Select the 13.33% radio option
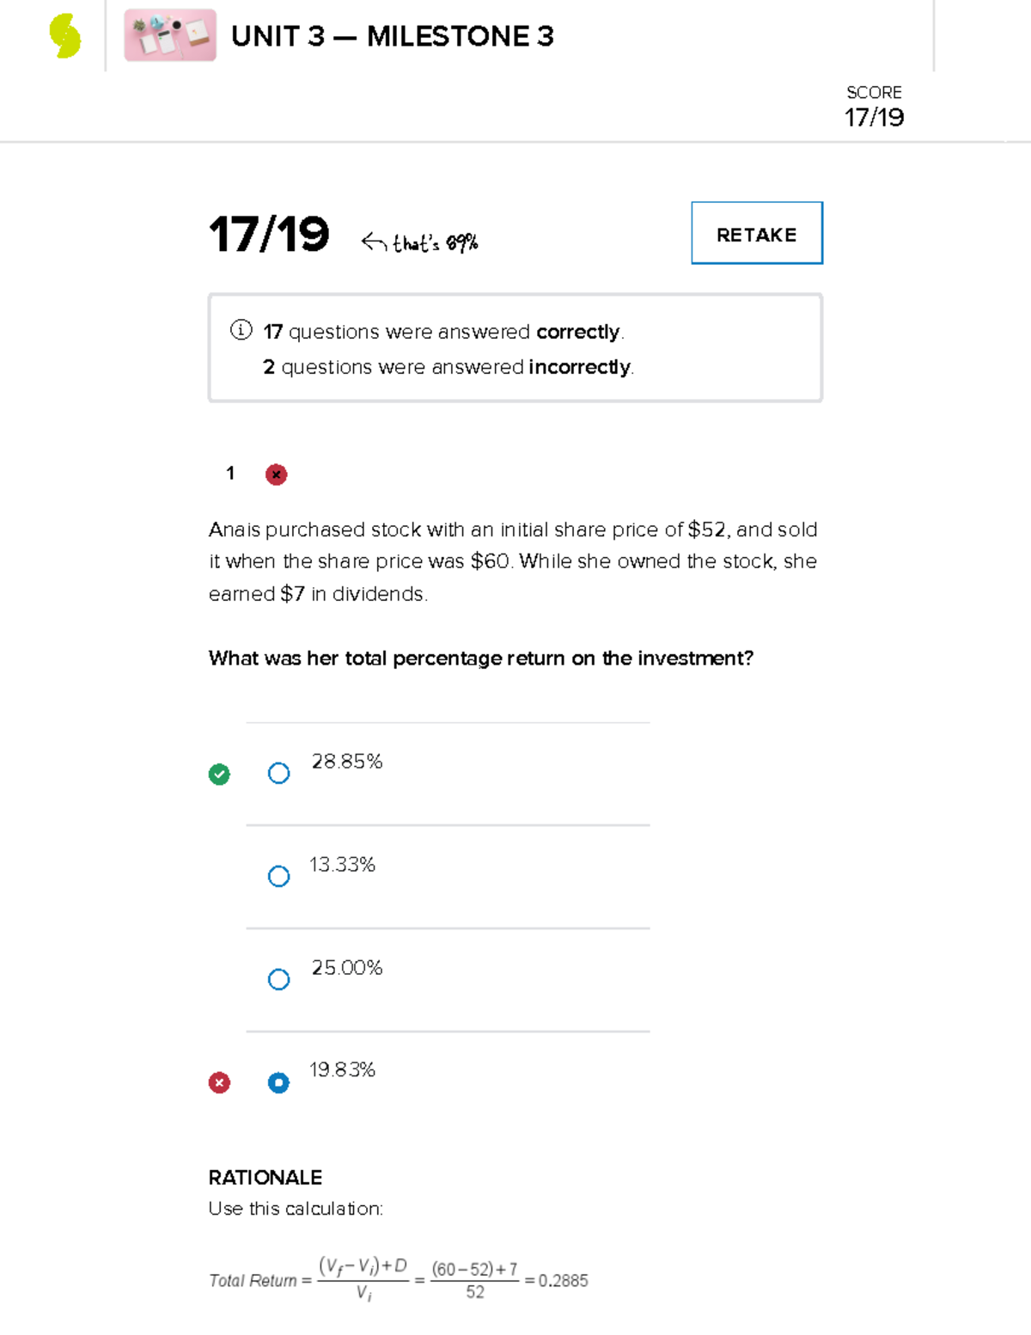This screenshot has width=1031, height=1335. click(x=278, y=877)
